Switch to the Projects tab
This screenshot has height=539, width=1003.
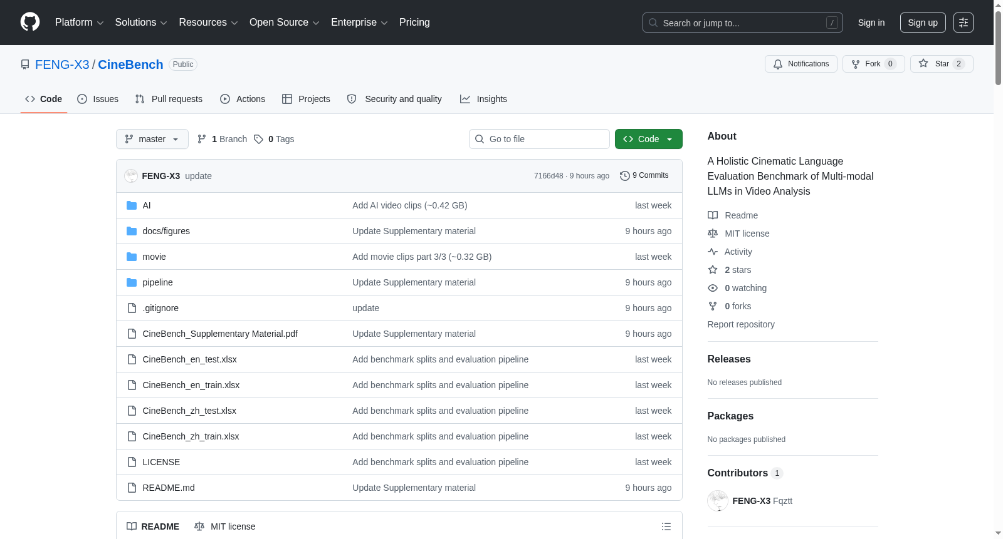point(306,99)
